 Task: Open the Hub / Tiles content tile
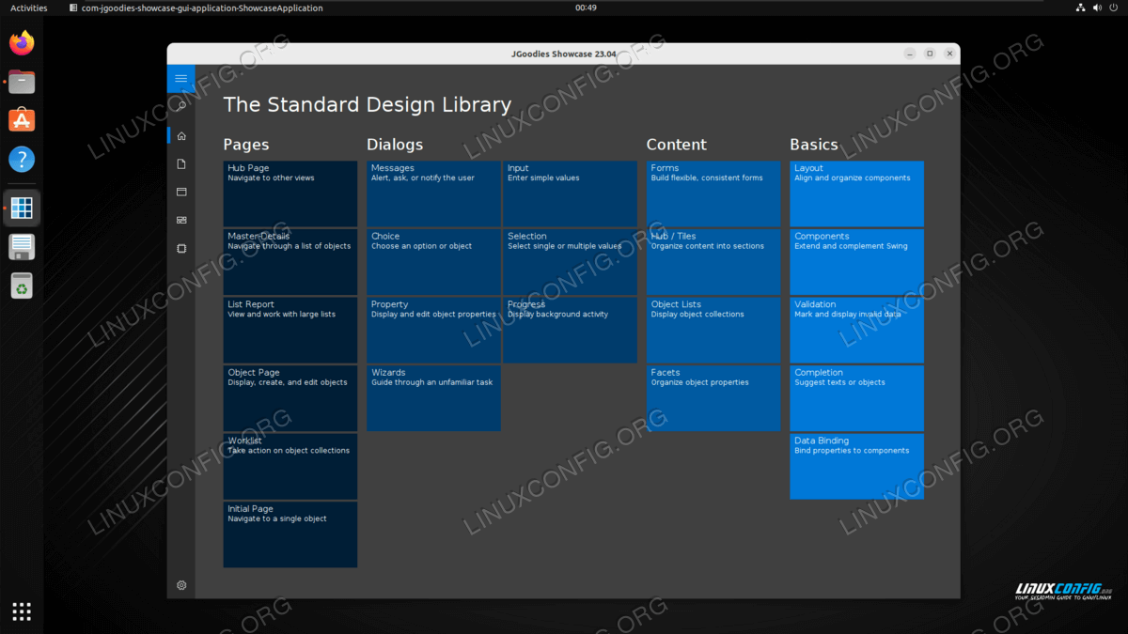pyautogui.click(x=713, y=262)
